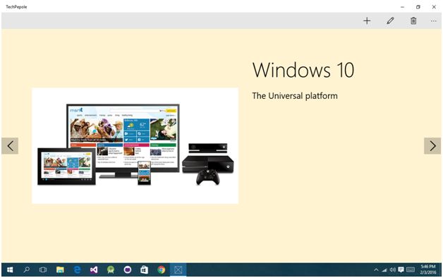Open Windows Store from taskbar
Viewport: 443px width, 278px height.
pos(145,270)
